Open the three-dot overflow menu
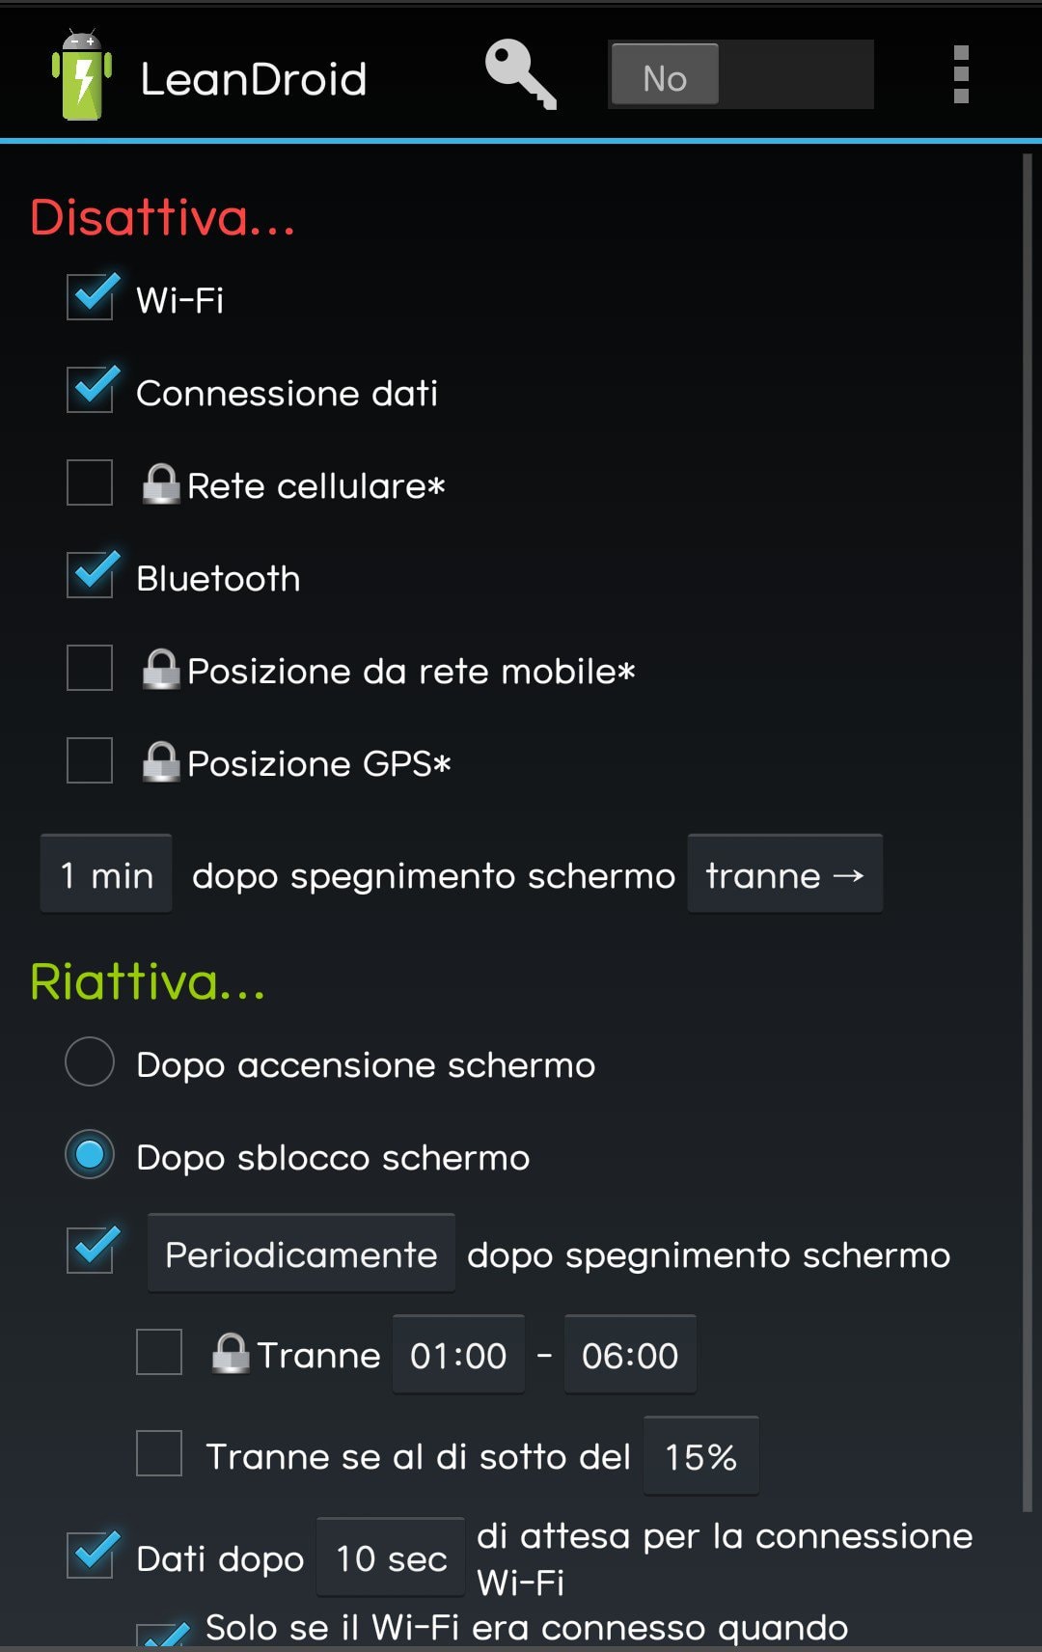 [960, 74]
